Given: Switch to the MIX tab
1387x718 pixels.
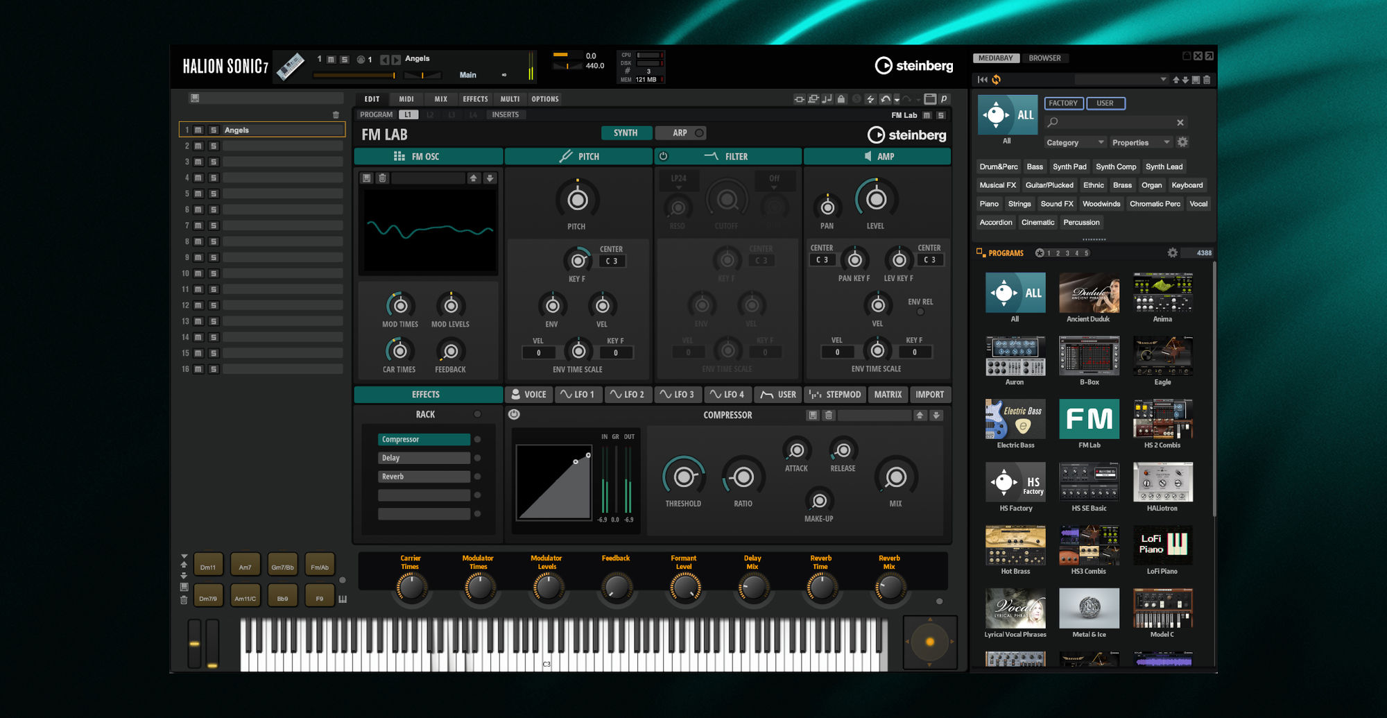Looking at the screenshot, I should 440,99.
